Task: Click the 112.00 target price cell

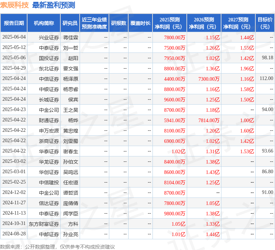Action: (266, 79)
